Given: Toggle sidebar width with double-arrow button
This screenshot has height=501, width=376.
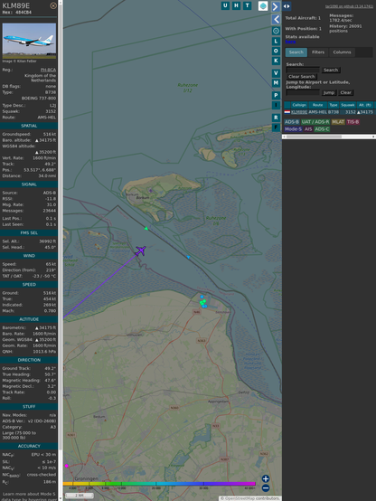Looking at the screenshot, I should tap(287, 5).
